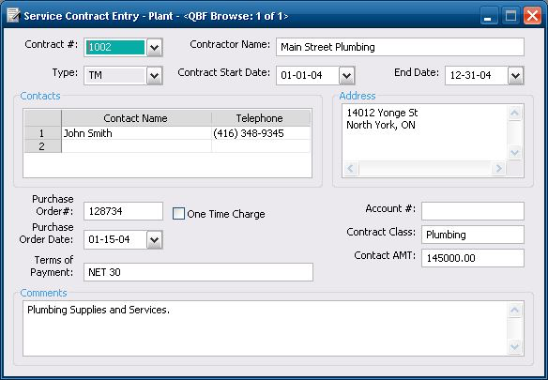Click the Contact Name column header
The image size is (548, 380).
click(x=136, y=118)
